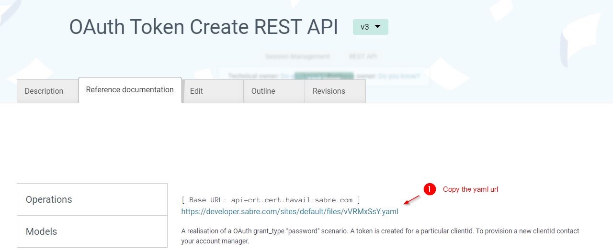Click the Session Management tag
This screenshot has height=252, width=613.
pyautogui.click(x=297, y=56)
